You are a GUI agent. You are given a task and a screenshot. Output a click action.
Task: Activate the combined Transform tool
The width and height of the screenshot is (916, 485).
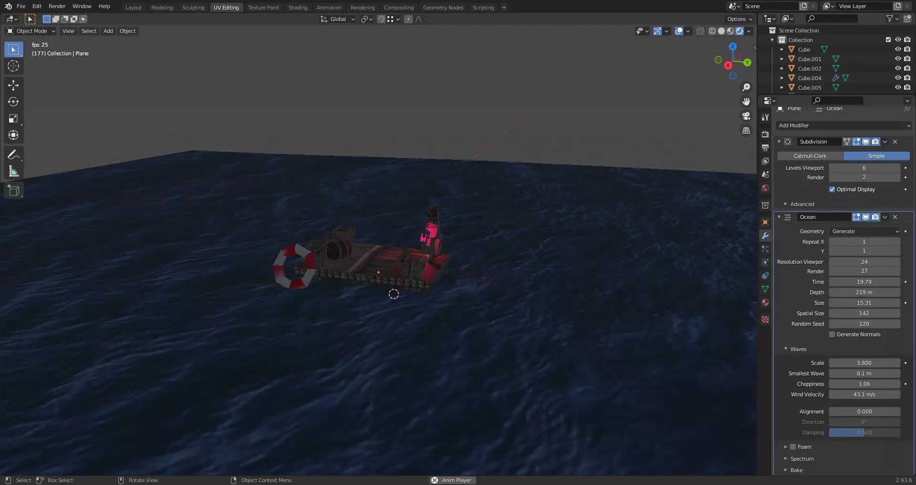[13, 135]
